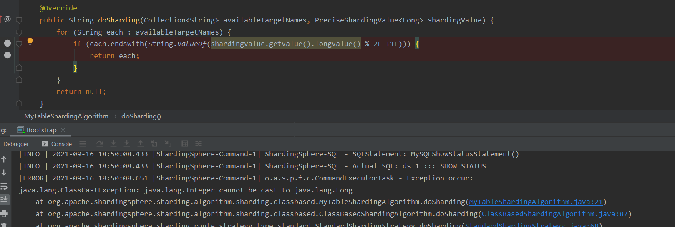Viewport: 675px width, 227px height.
Task: Click the Force Step Into debugger icon
Action: click(127, 143)
